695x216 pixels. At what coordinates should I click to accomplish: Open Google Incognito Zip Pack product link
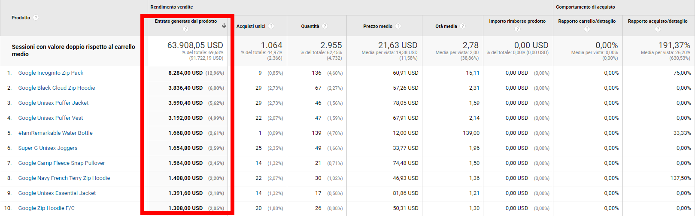[51, 73]
